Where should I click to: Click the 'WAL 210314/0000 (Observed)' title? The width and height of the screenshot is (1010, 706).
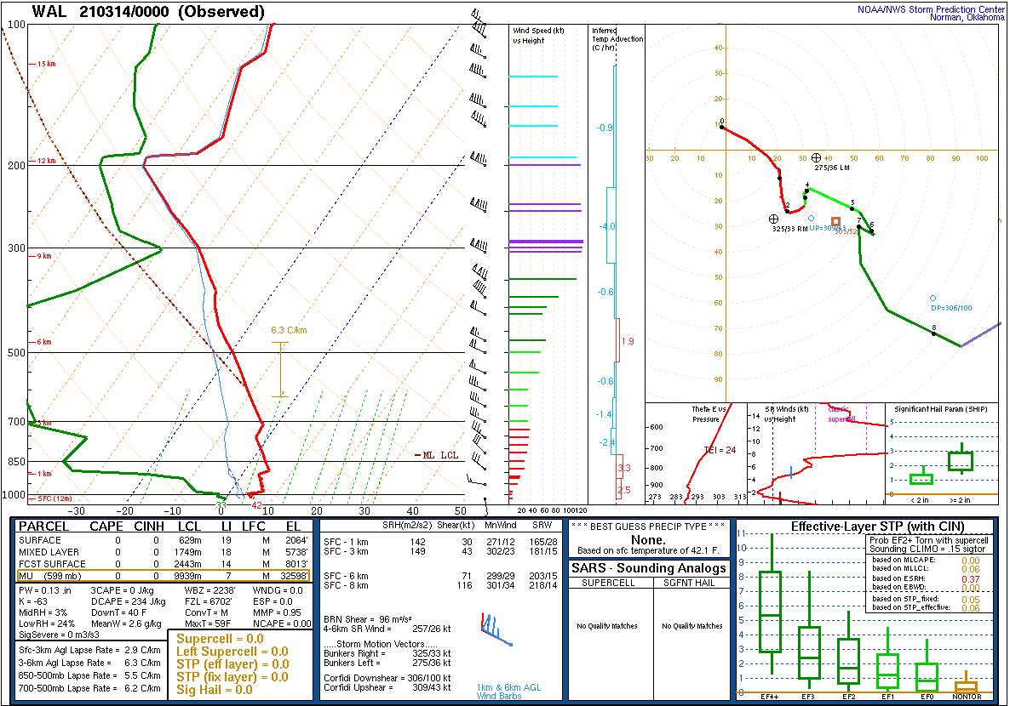tap(148, 12)
